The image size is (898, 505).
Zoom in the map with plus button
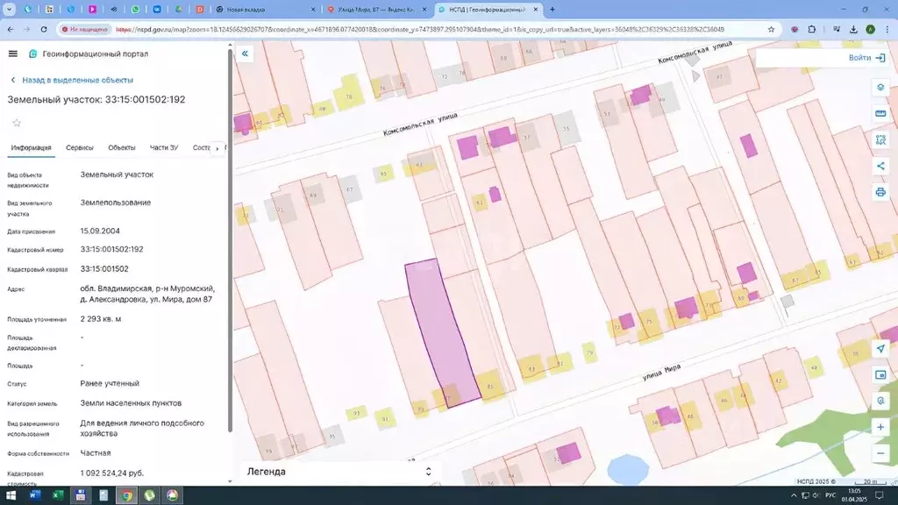coord(880,427)
